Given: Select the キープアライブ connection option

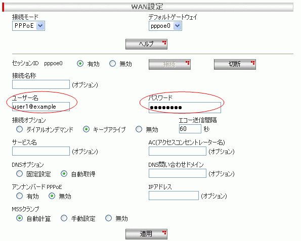Looking at the screenshot, I should tap(86, 129).
